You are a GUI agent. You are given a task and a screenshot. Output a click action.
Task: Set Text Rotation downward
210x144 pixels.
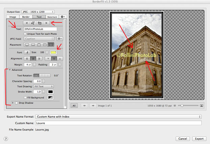point(48,76)
